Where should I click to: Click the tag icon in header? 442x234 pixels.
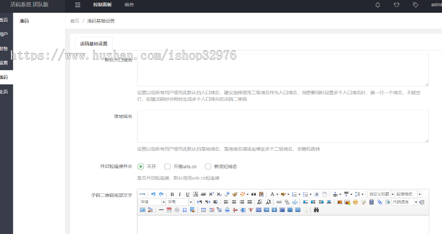(415, 5)
